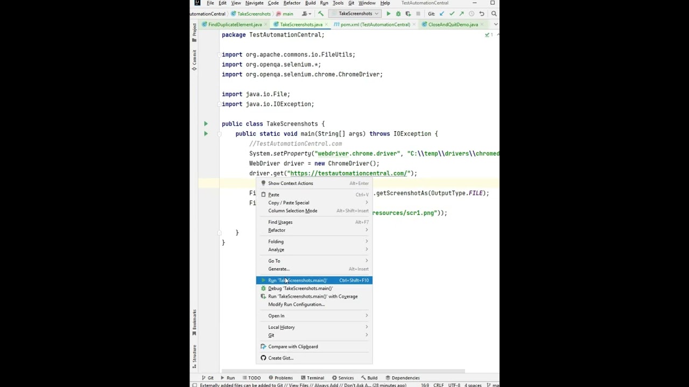Viewport: 689px width, 387px height.
Task: Open the Git tool window tab at the bottom
Action: (207, 378)
